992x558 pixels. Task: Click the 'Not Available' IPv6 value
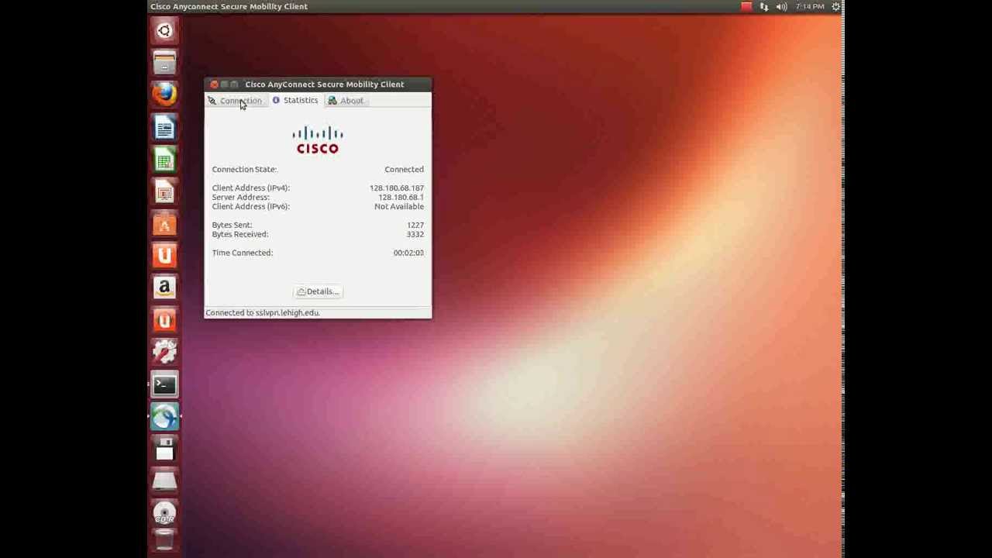[x=399, y=206]
